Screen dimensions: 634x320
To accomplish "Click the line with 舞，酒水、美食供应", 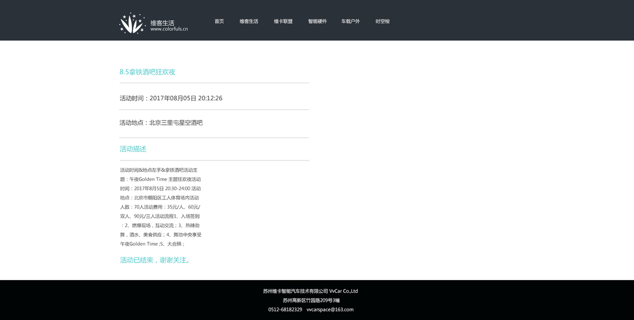I will coord(161,235).
